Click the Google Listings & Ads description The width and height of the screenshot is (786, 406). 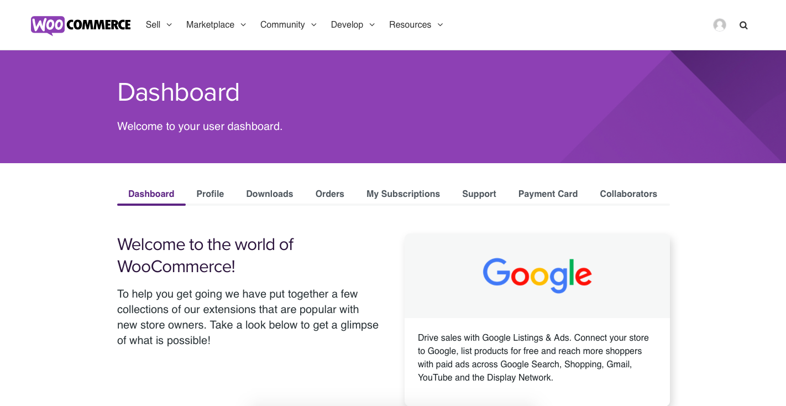pos(533,358)
